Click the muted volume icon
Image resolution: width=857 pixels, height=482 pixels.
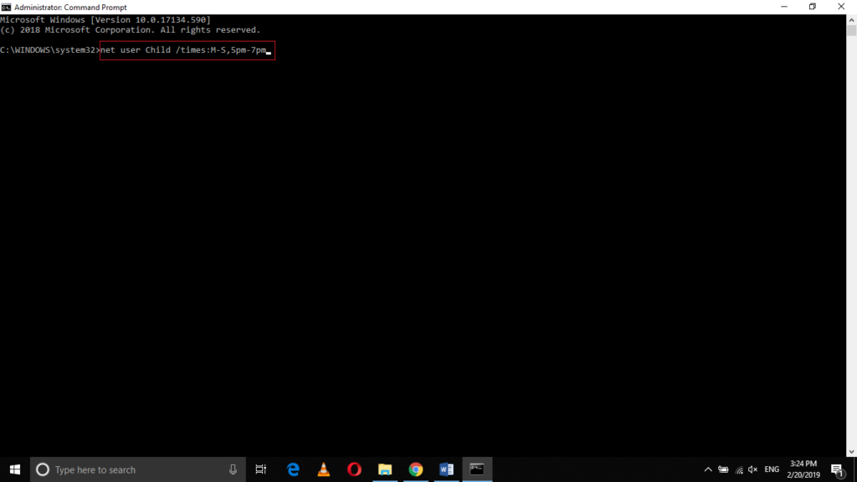[x=753, y=469]
